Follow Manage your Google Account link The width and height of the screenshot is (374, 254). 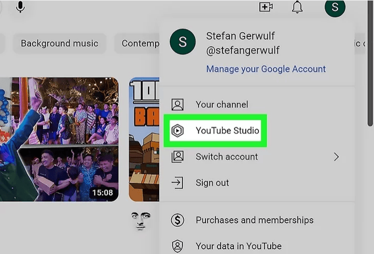click(266, 69)
